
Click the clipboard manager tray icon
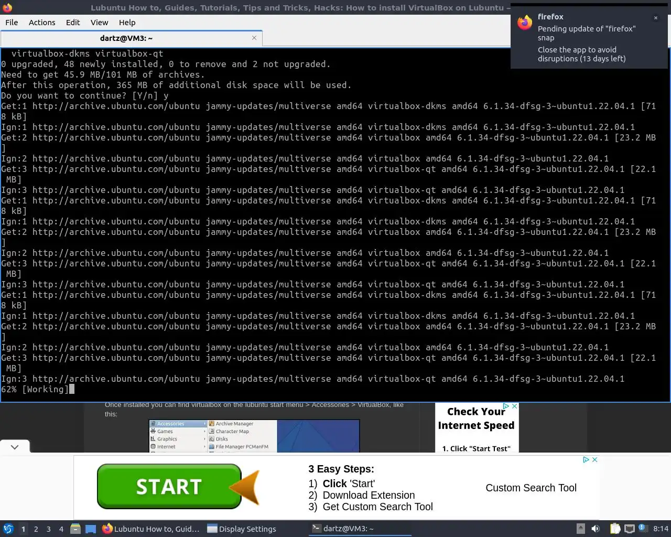point(615,529)
